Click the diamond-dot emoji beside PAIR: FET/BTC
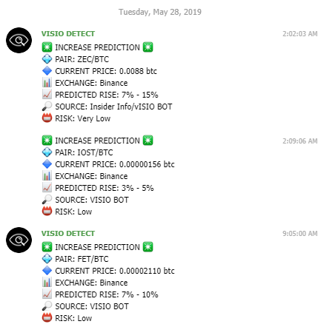Screen dimensions: 324x327 pyautogui.click(x=47, y=259)
